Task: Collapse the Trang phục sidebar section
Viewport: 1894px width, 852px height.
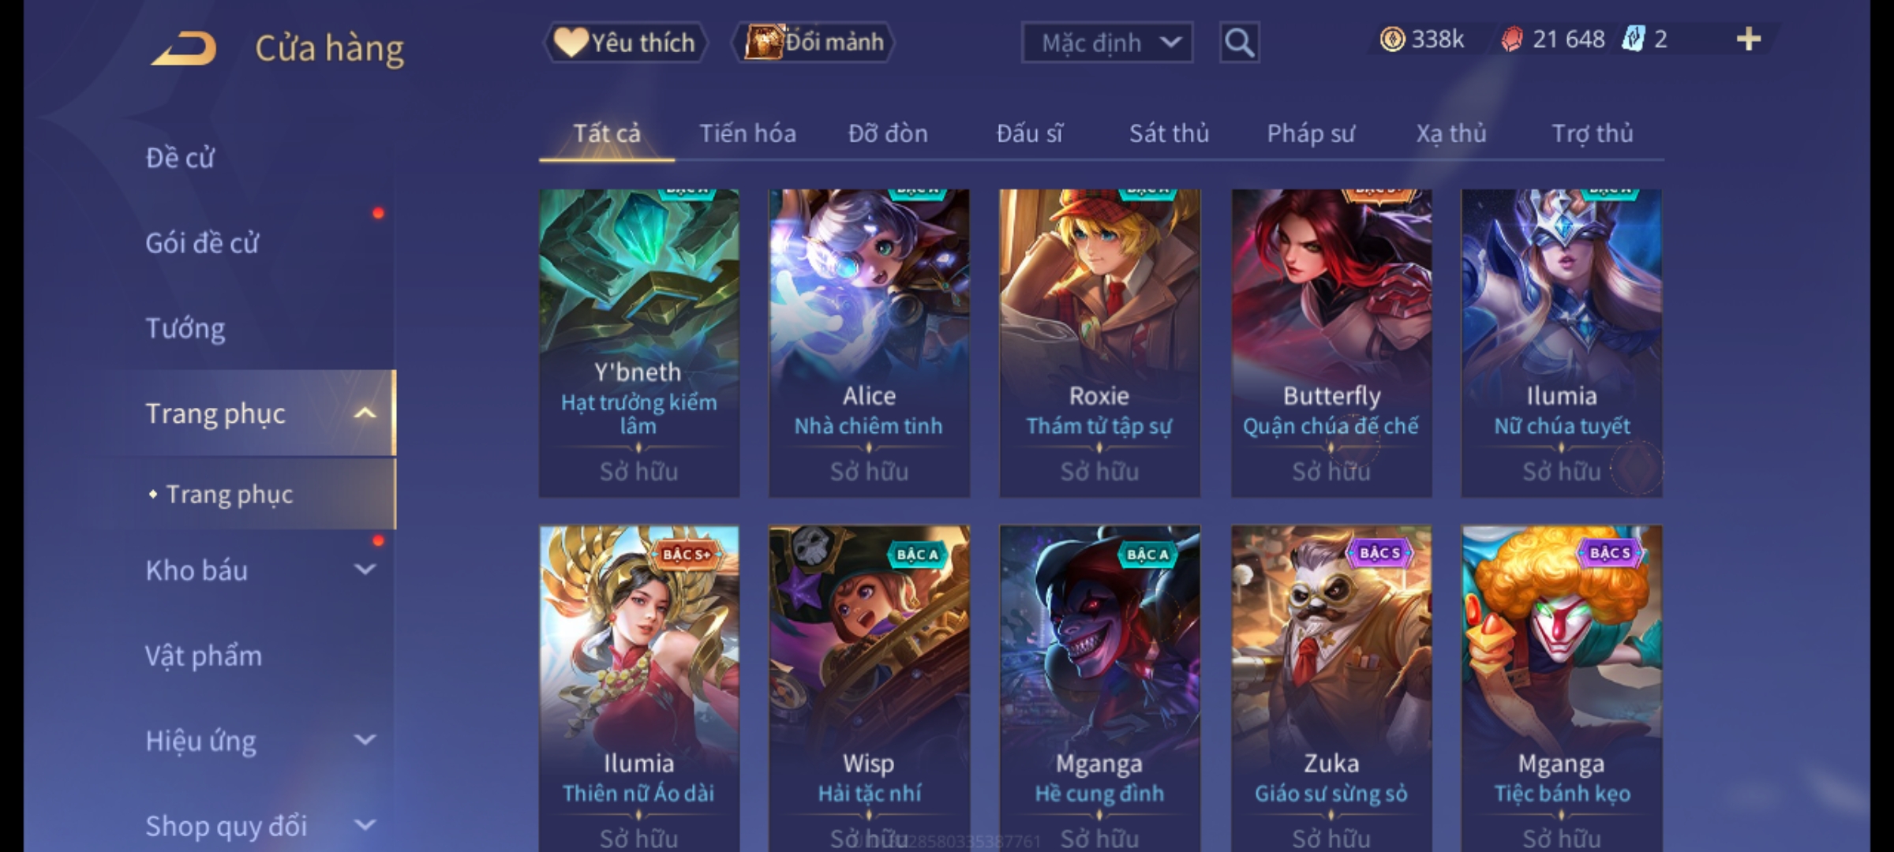Action: (365, 413)
